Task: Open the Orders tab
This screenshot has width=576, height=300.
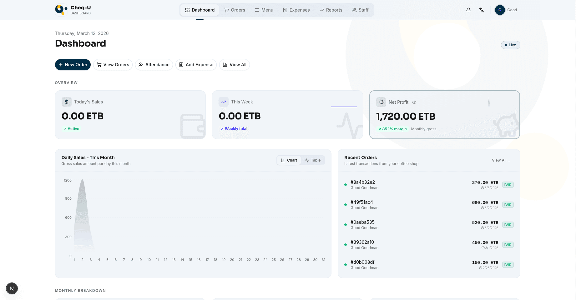Action: [x=235, y=10]
